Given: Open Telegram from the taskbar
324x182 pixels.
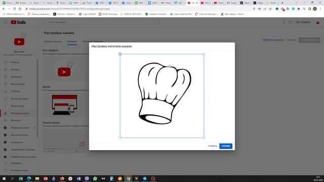Looking at the screenshot, I should pos(145,178).
